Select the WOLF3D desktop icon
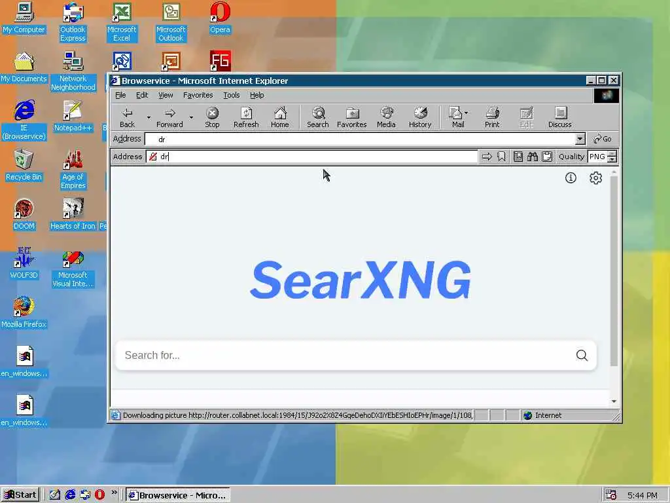 tap(24, 263)
